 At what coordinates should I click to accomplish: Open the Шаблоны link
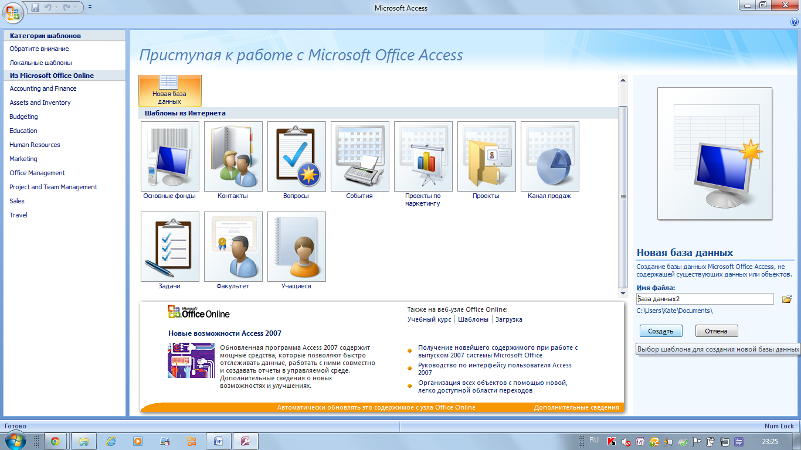473,319
